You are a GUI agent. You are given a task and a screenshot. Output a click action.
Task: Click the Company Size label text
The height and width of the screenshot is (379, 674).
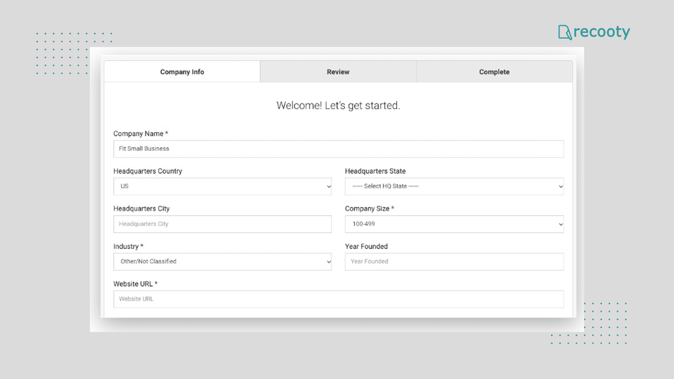pos(367,209)
